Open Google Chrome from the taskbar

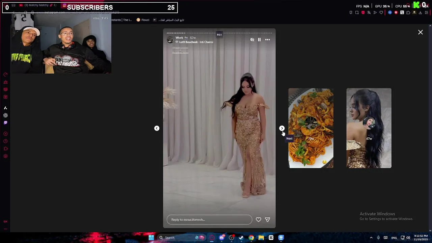coord(251,238)
